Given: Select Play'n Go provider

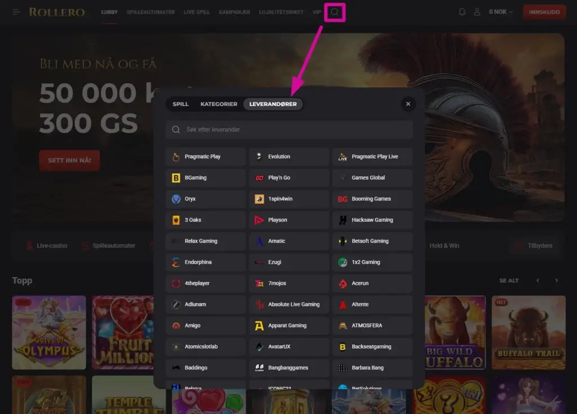Looking at the screenshot, I should click(x=289, y=178).
